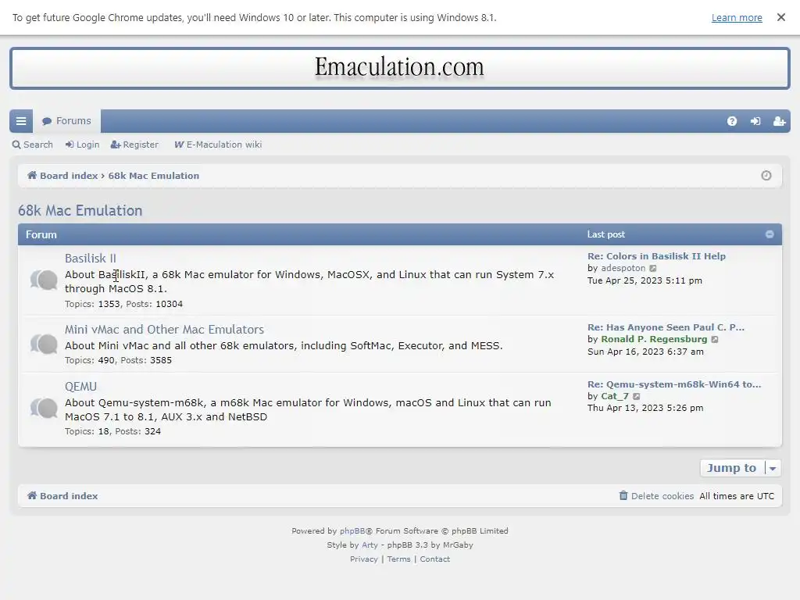The height and width of the screenshot is (600, 800).
Task: Expand the Jump to dropdown arrow
Action: [773, 468]
